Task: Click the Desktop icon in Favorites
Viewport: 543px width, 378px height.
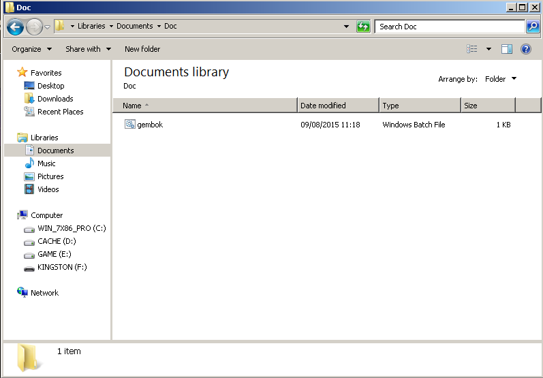Action: click(29, 86)
